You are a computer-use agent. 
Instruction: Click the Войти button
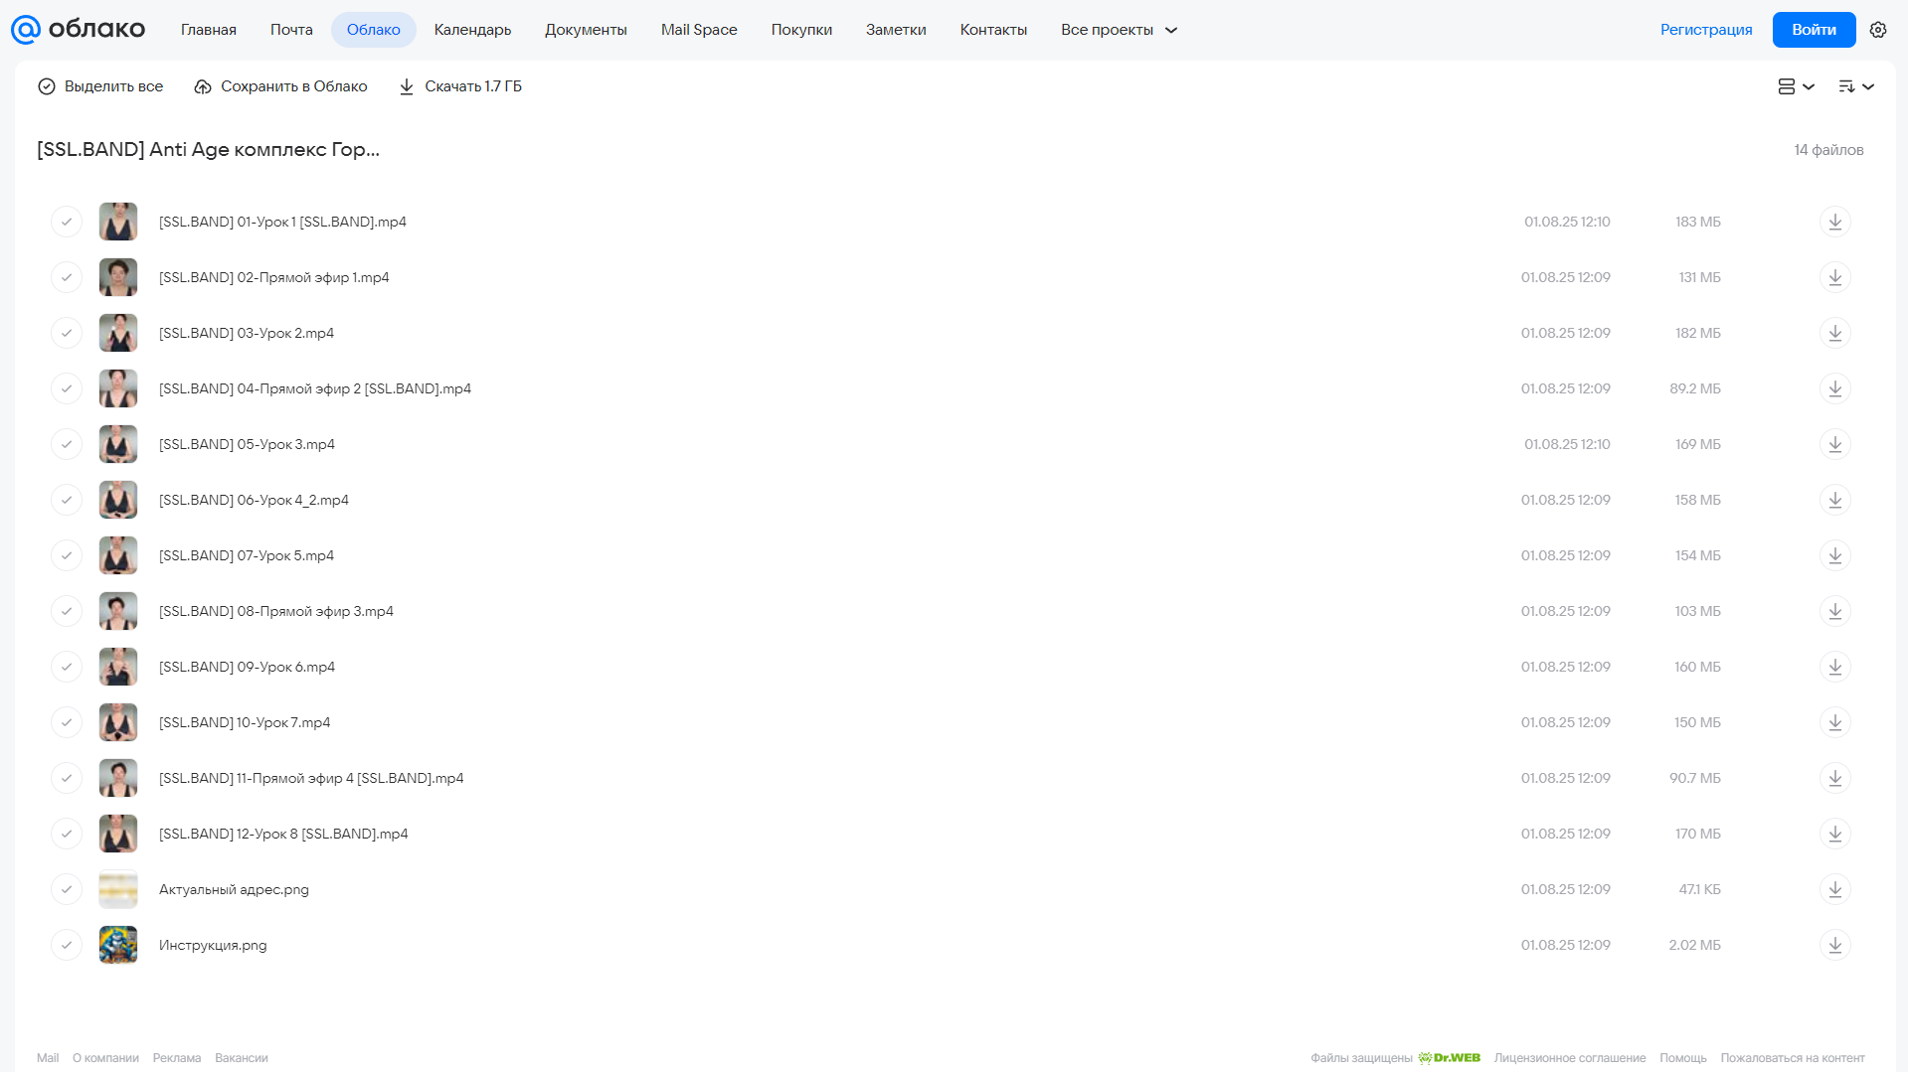[x=1814, y=30]
